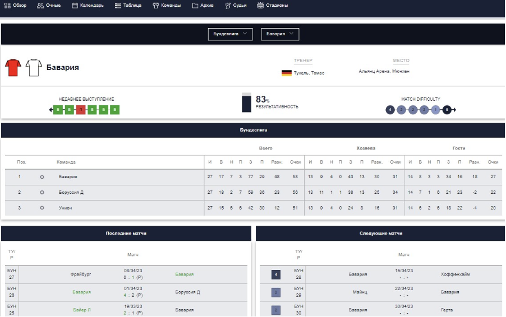
Task: Open the Команды teams section
Action: [x=167, y=5]
